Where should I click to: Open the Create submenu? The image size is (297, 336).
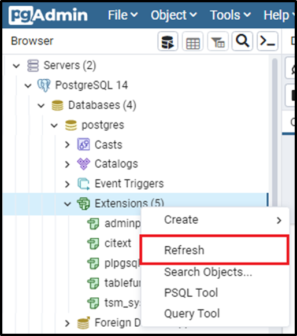(x=215, y=220)
